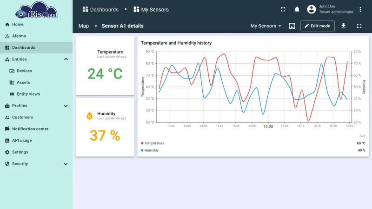Click Temperature card Last update 4d ago text
This screenshot has height=209, width=372.
tap(112, 57)
